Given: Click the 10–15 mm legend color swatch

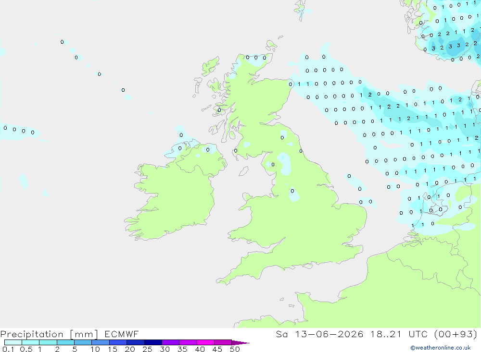Looking at the screenshot, I should tap(101, 342).
